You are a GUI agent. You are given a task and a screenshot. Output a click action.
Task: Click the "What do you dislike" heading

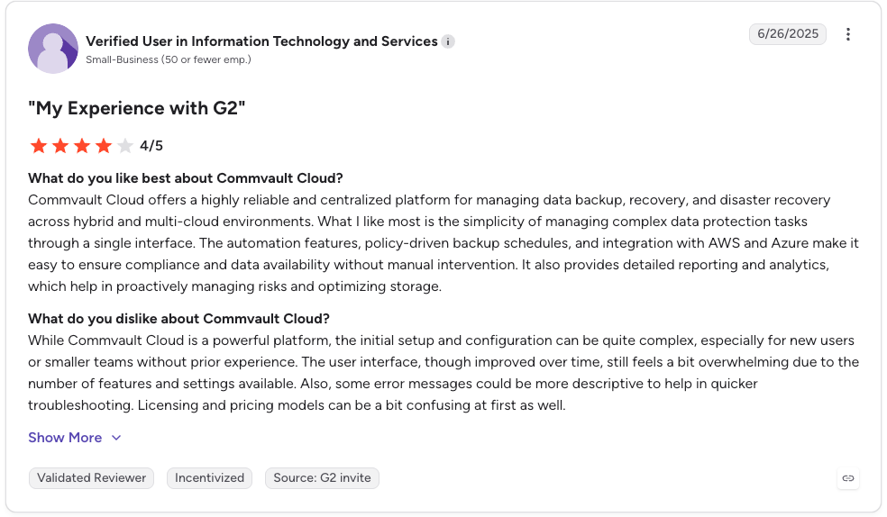click(178, 319)
